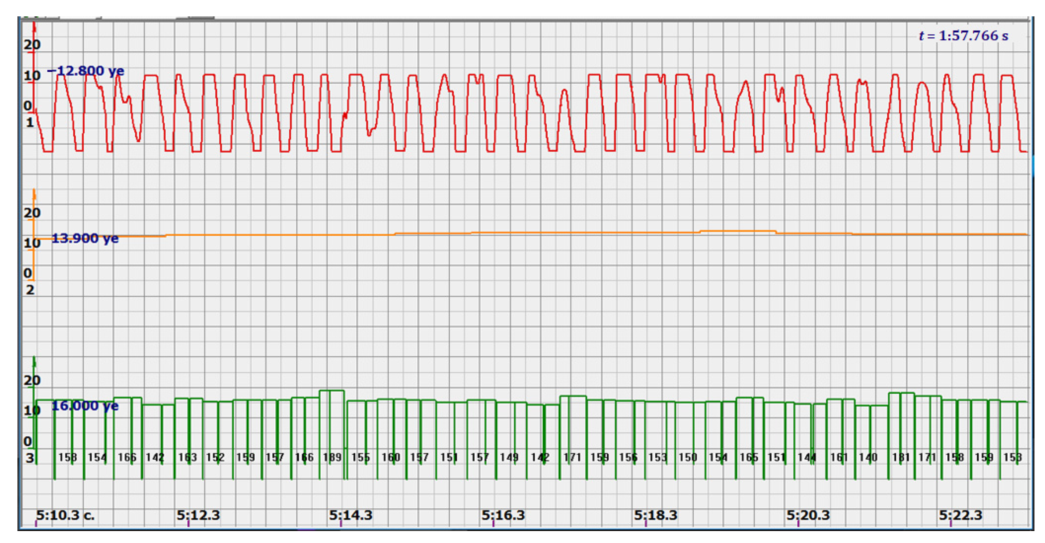Image resolution: width=1045 pixels, height=543 pixels.
Task: Click the red channel vertical axis arrow
Action: [x=34, y=28]
